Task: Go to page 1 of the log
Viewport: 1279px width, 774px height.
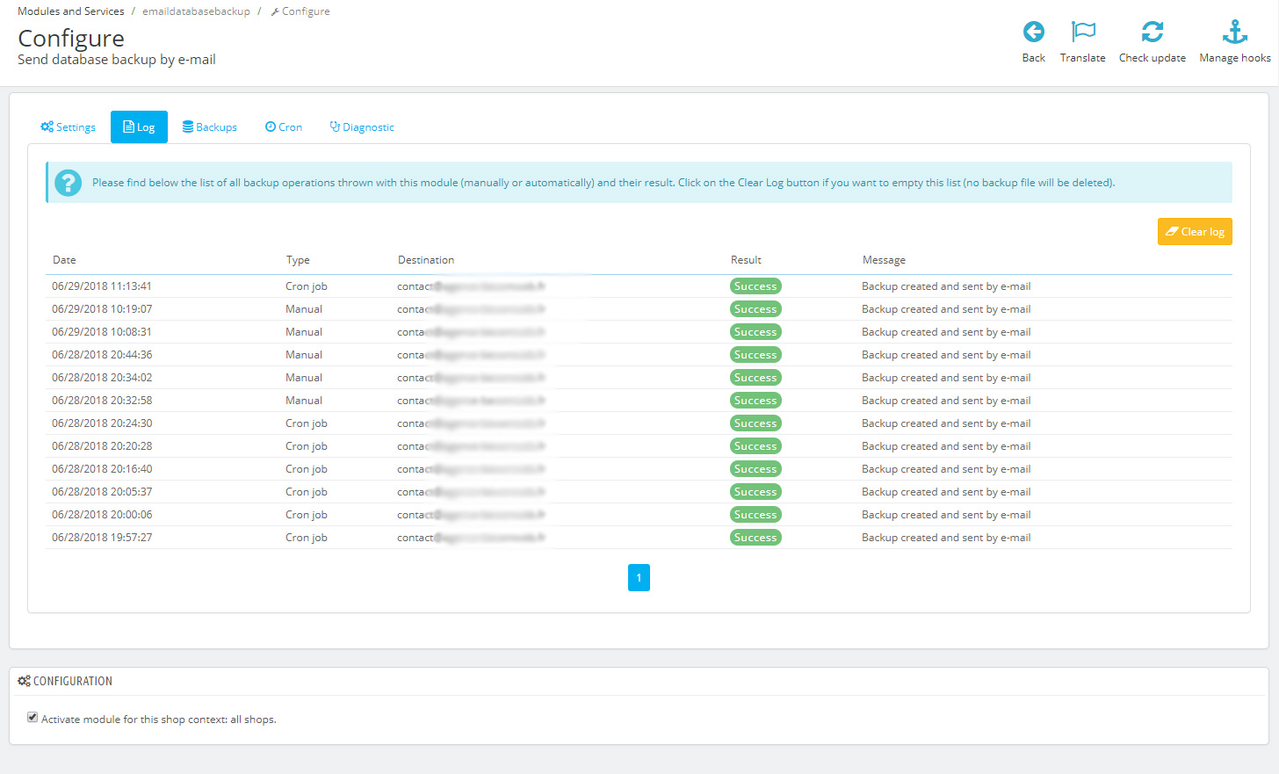Action: [x=639, y=577]
